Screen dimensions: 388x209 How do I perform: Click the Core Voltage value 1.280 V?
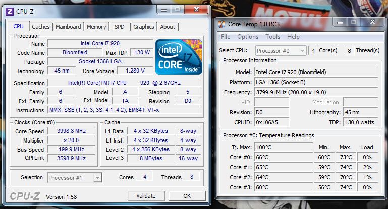tap(135, 71)
